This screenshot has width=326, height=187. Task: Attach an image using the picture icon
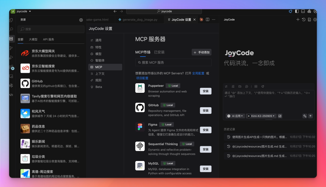click(280, 116)
